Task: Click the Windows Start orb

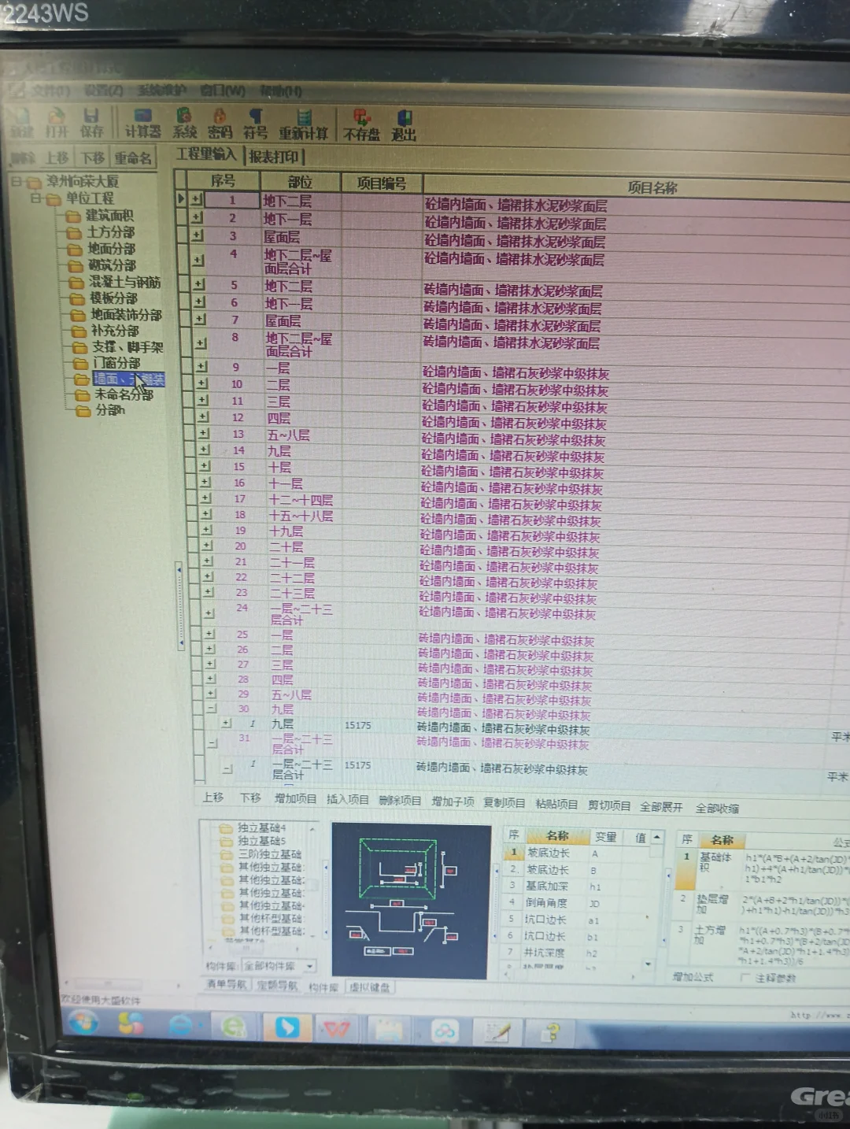Action: (83, 1022)
